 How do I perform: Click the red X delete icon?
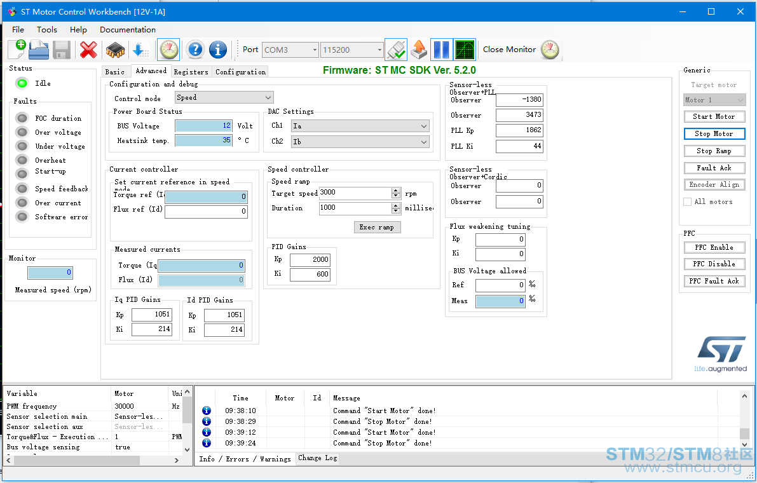pos(88,49)
